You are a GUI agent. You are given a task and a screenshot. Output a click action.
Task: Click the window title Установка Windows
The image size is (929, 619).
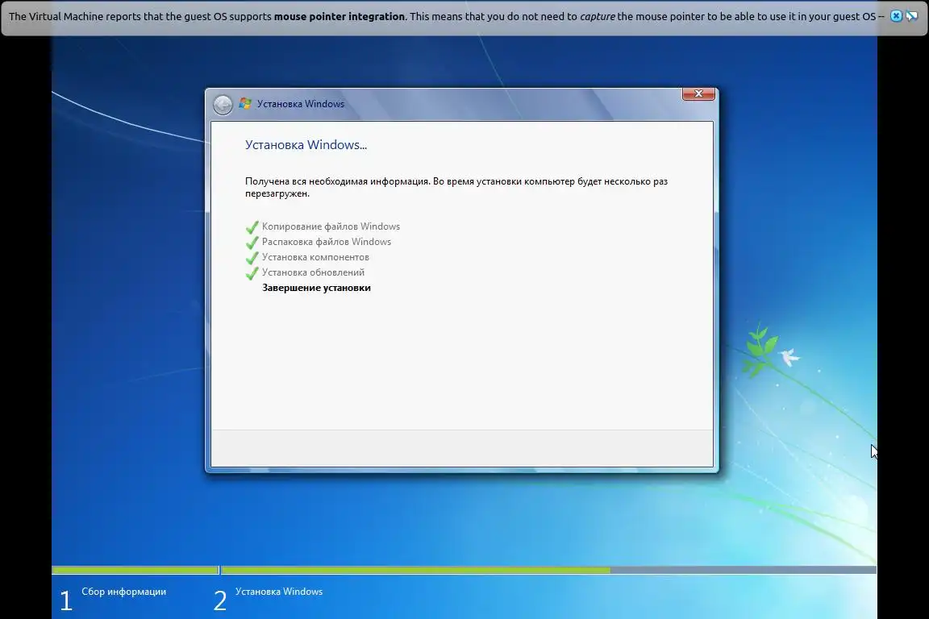tap(300, 104)
